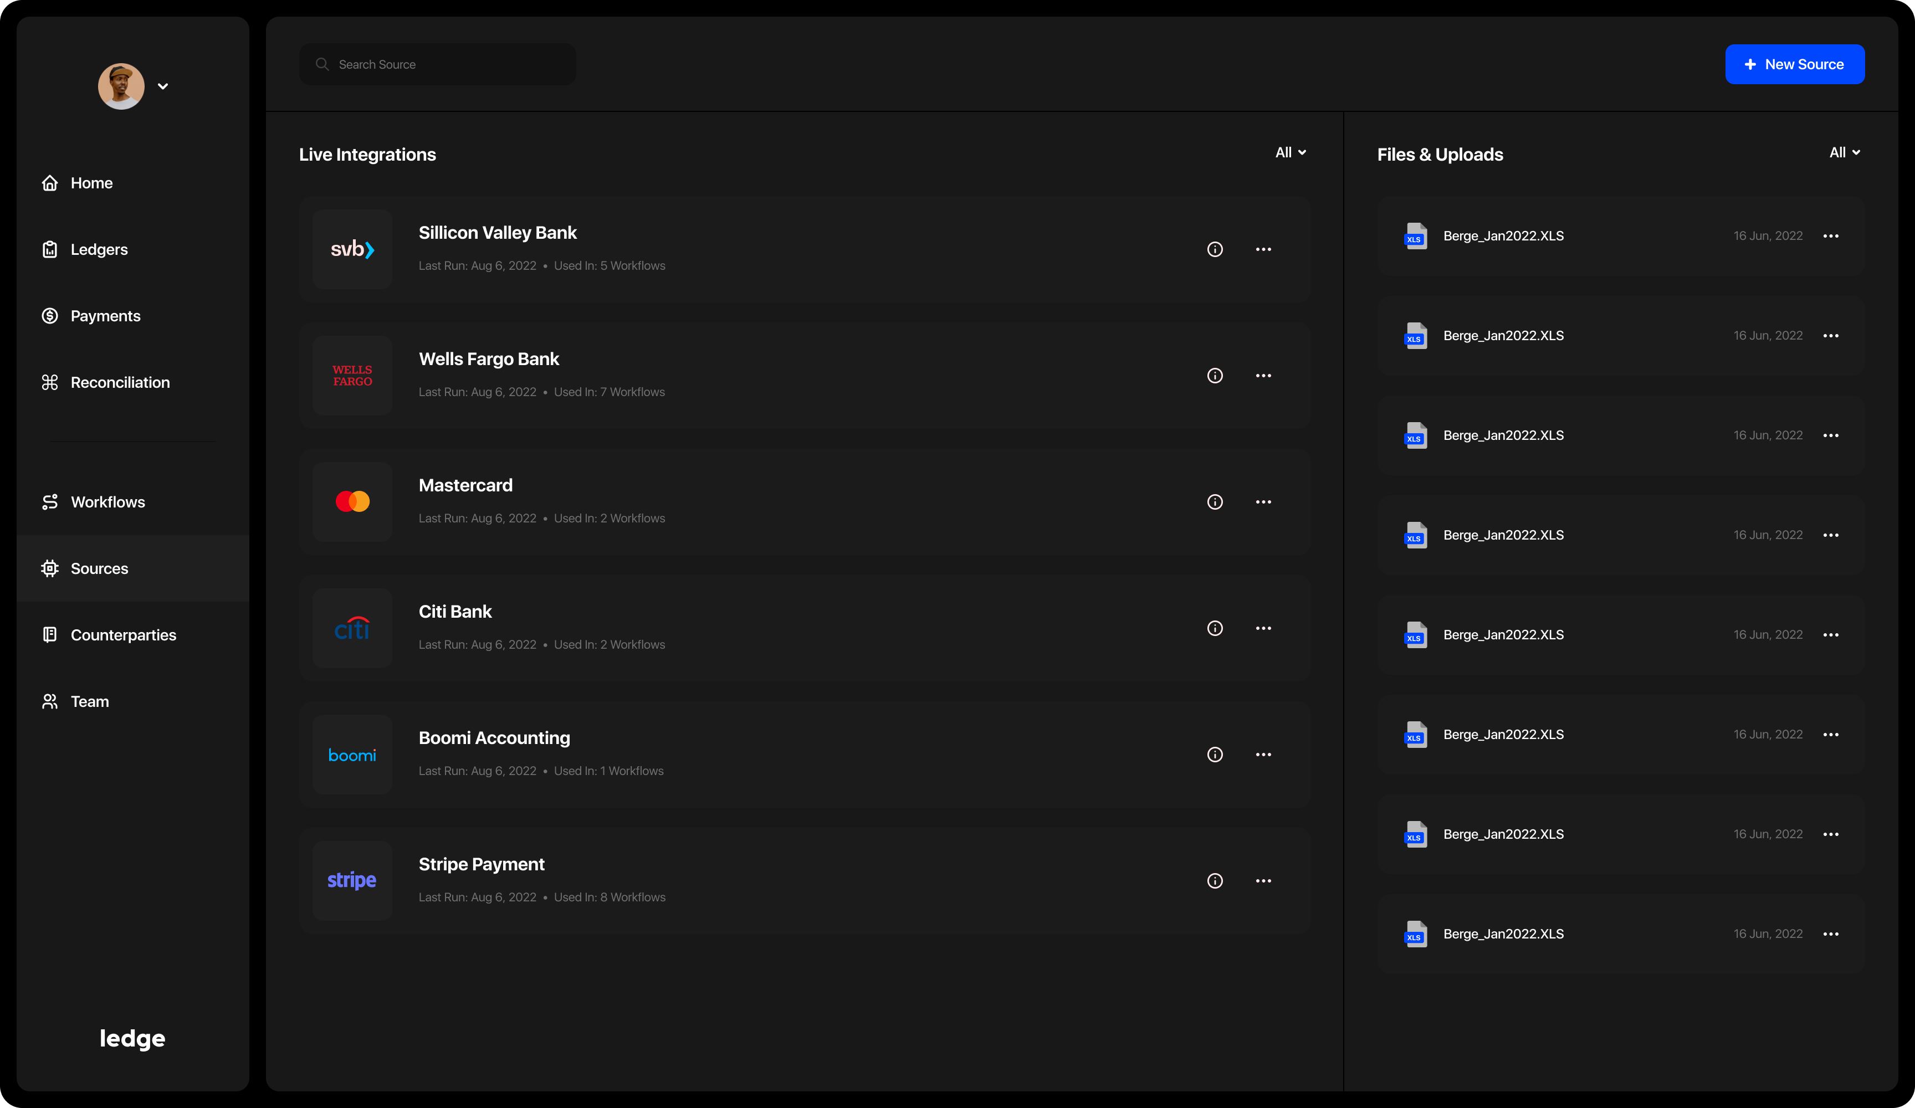
Task: Click the New Source button
Action: (1794, 65)
